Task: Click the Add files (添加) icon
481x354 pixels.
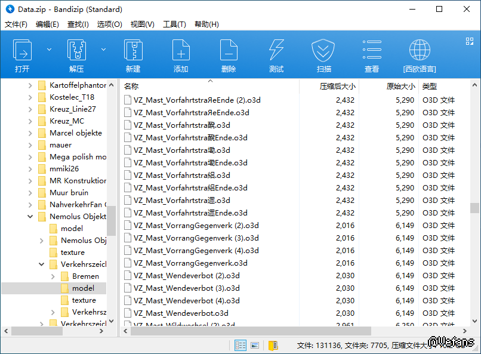Action: pos(181,50)
